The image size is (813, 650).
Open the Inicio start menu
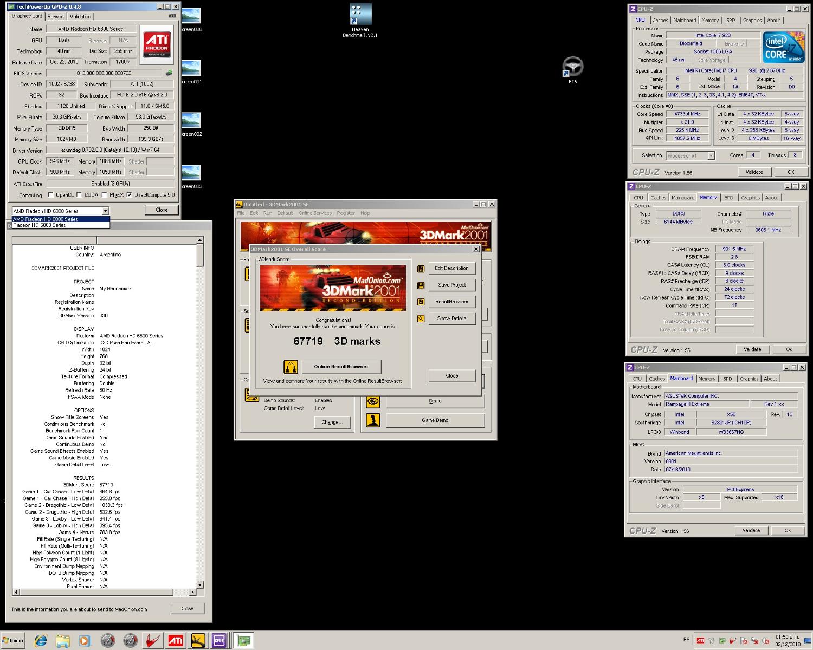pos(13,641)
